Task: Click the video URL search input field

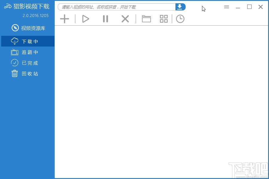Action: pos(117,7)
